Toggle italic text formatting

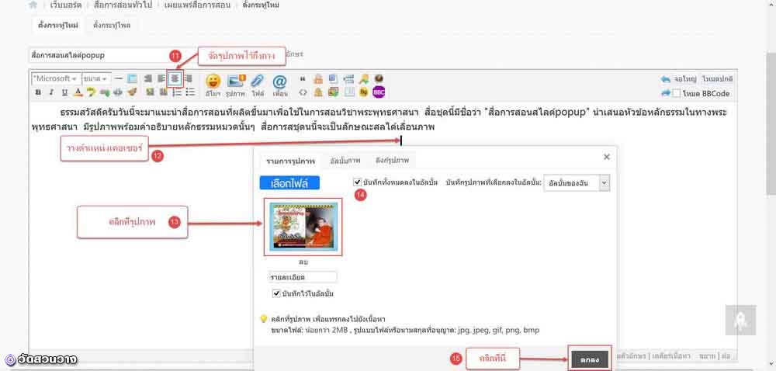(x=51, y=92)
